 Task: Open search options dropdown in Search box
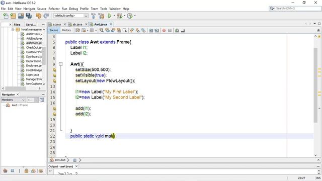(272, 9)
